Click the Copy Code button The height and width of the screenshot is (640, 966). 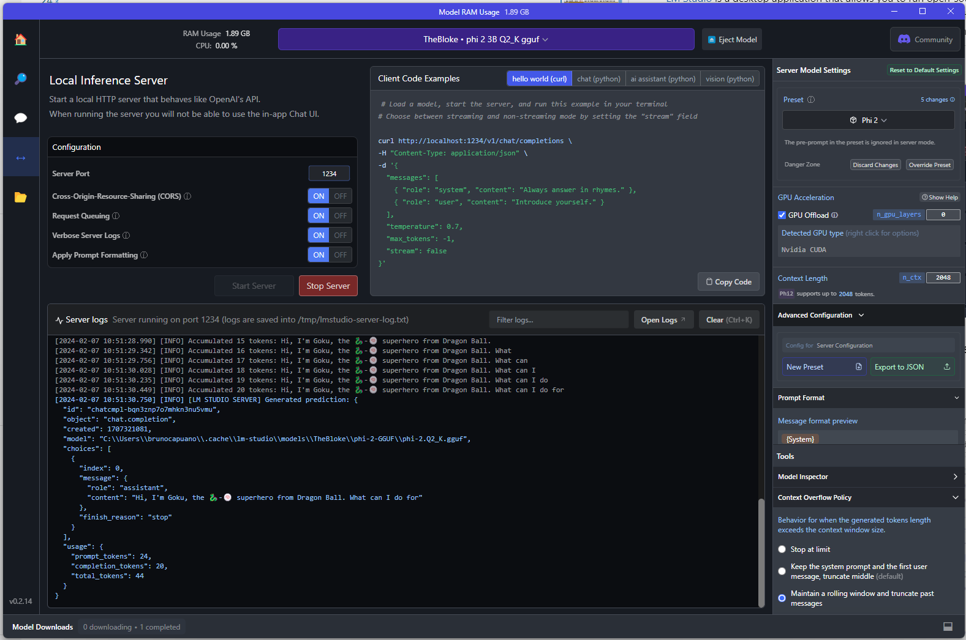click(728, 282)
